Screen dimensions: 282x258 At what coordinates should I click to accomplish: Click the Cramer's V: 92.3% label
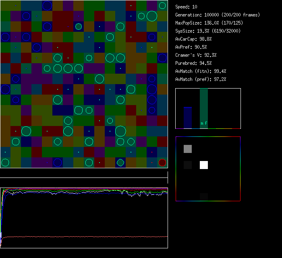pyautogui.click(x=196, y=55)
